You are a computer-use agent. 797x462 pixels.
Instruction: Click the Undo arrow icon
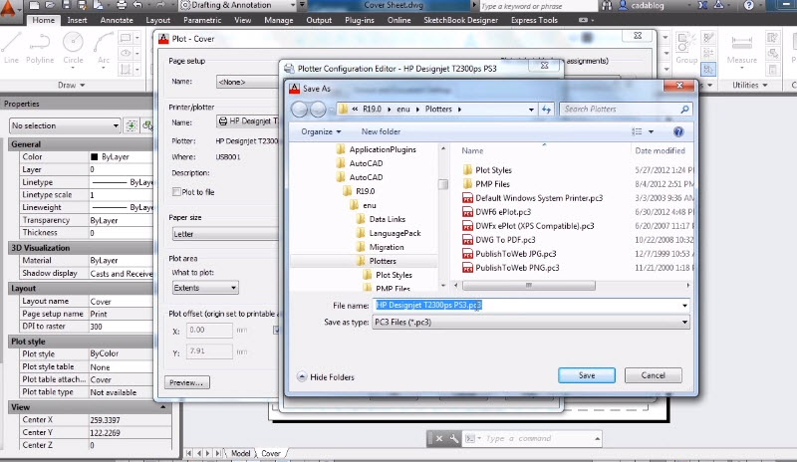[x=138, y=6]
